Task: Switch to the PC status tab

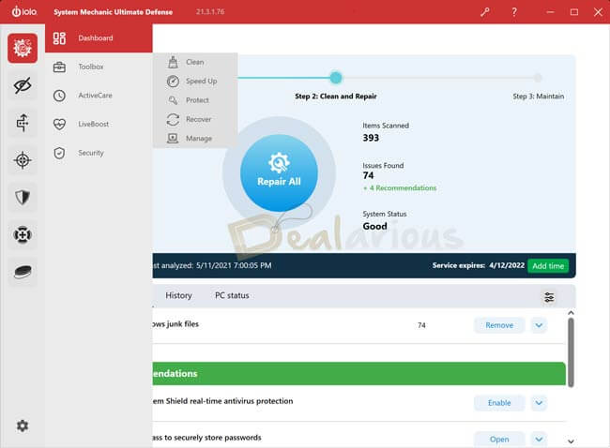Action: pos(232,295)
